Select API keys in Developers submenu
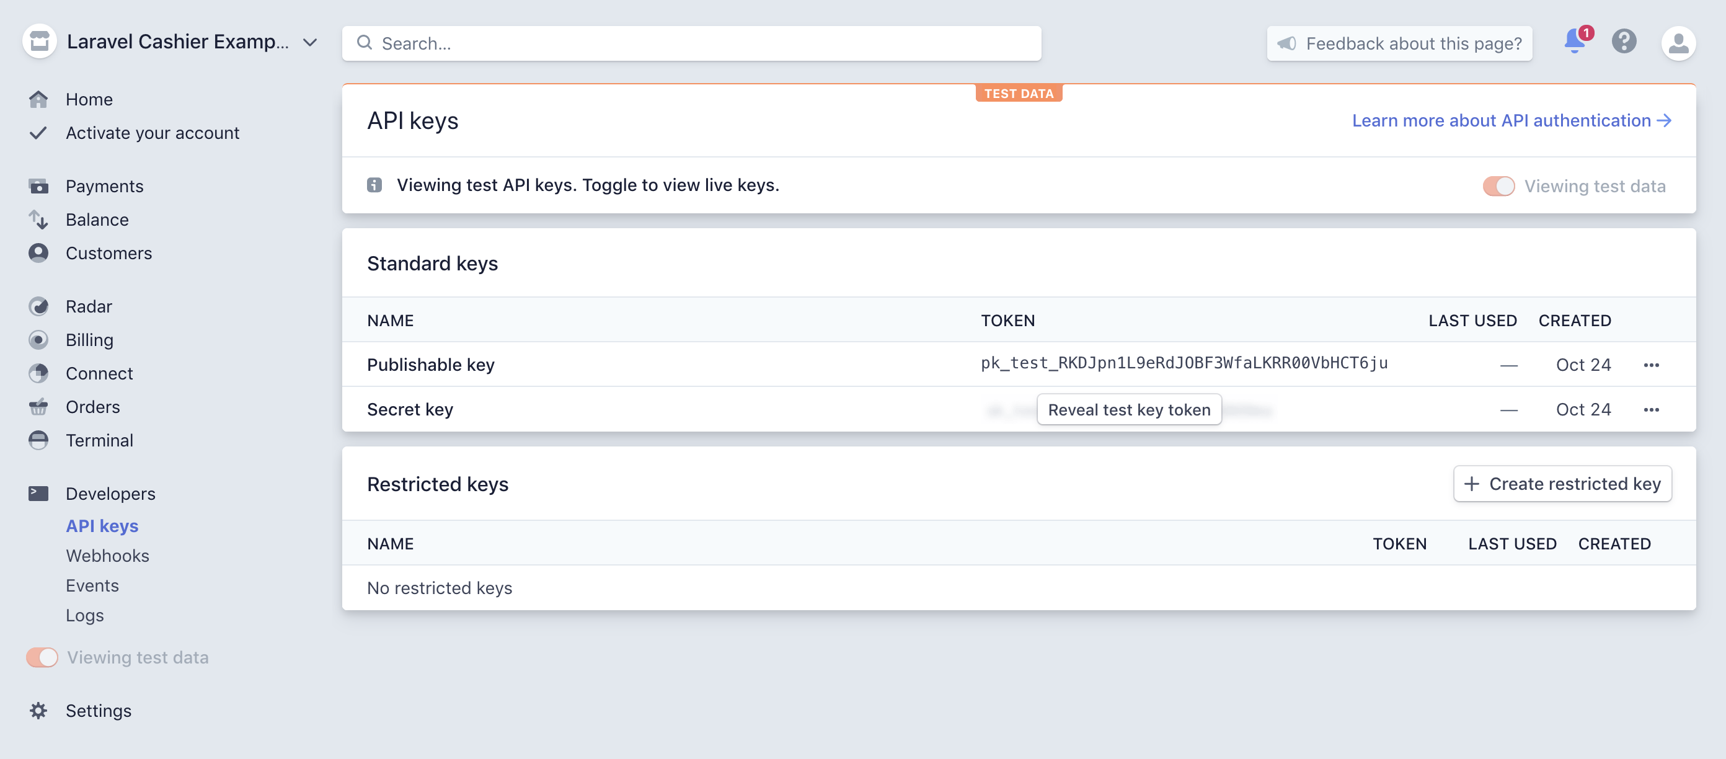Viewport: 1726px width, 759px height. click(x=102, y=525)
